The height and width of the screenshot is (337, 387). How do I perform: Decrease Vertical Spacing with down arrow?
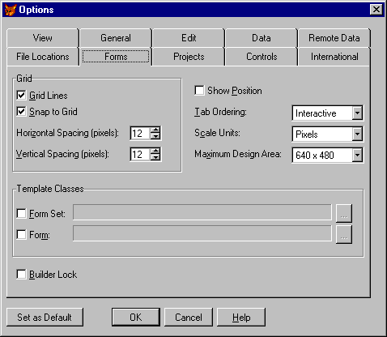155,157
